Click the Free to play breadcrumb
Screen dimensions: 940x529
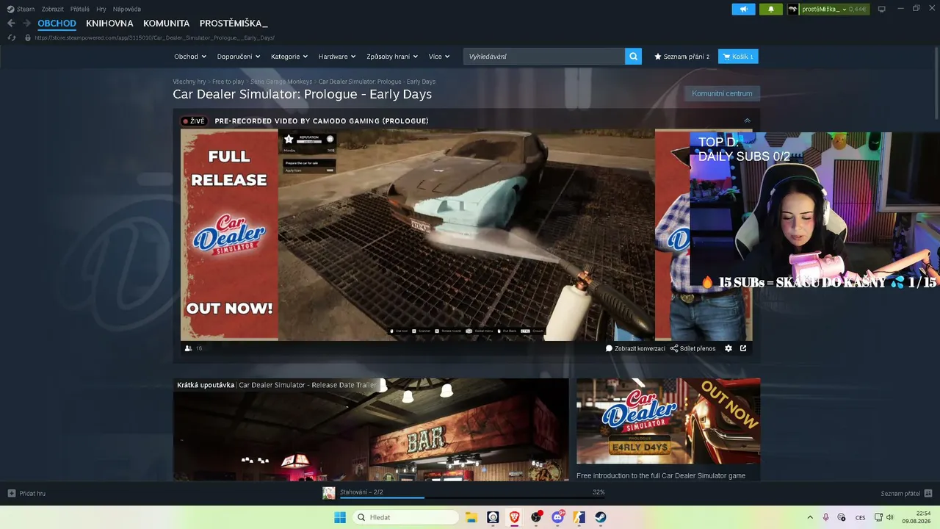(x=228, y=82)
